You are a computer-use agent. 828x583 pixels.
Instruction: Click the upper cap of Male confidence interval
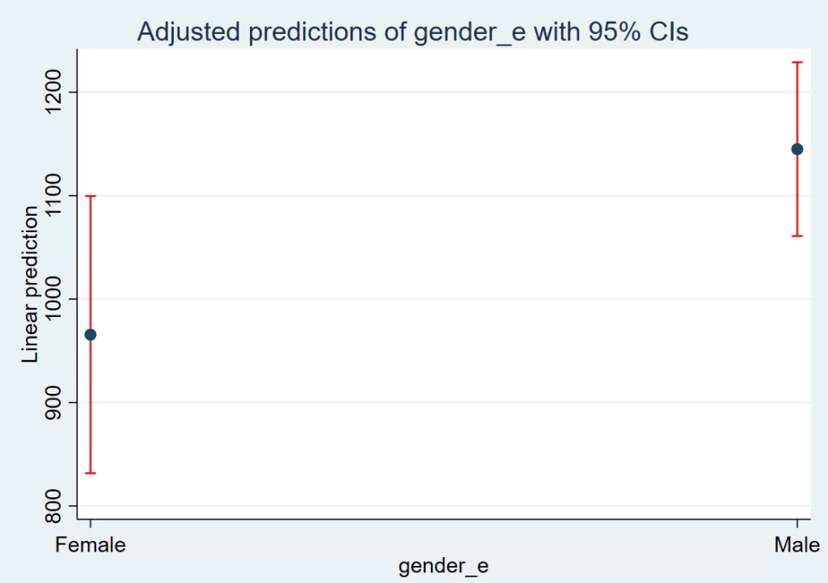(x=797, y=62)
